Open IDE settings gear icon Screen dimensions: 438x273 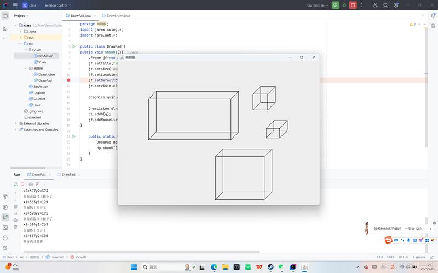(396, 5)
